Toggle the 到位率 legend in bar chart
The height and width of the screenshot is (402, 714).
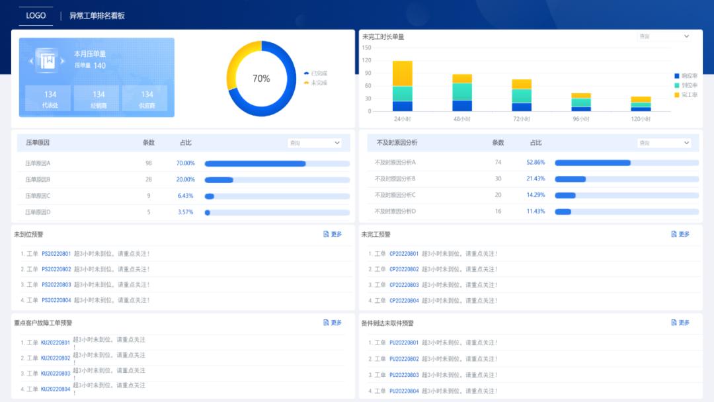tap(685, 85)
